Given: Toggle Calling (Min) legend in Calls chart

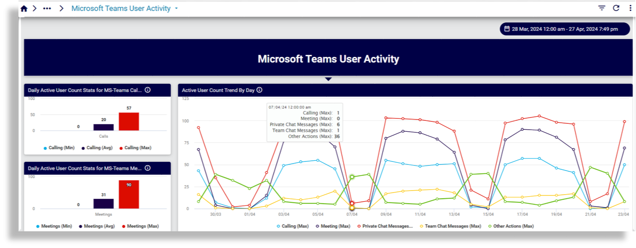Looking at the screenshot, I should [x=59, y=148].
